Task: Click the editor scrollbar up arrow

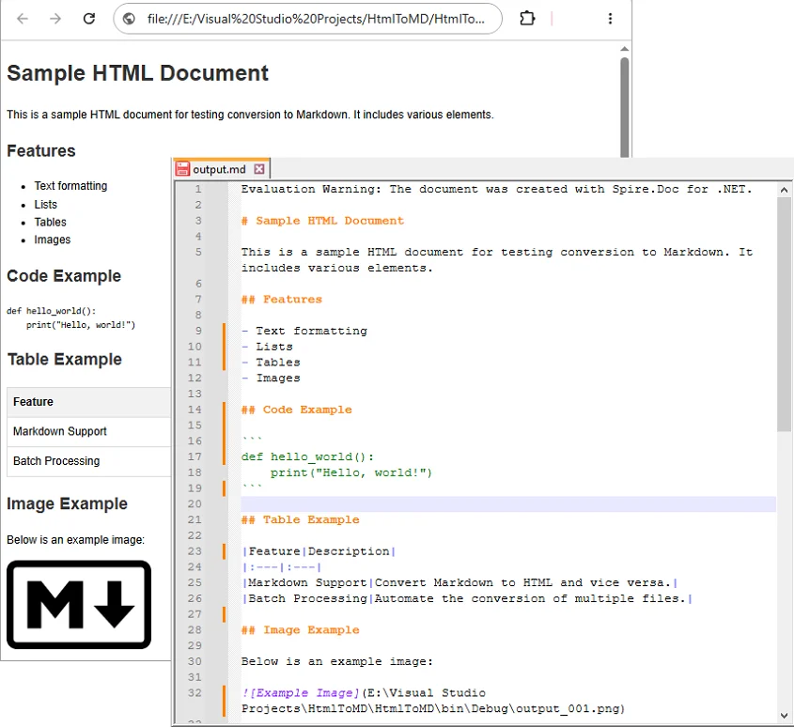Action: click(x=784, y=191)
